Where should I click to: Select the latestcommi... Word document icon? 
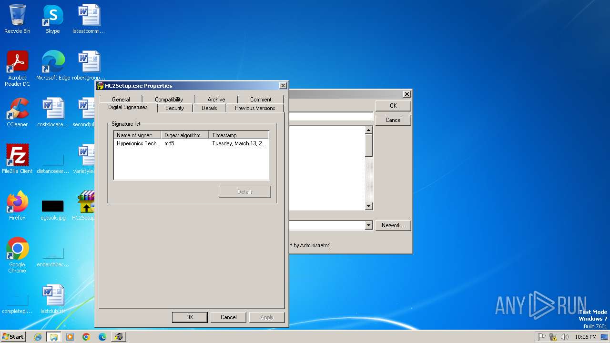[89, 19]
